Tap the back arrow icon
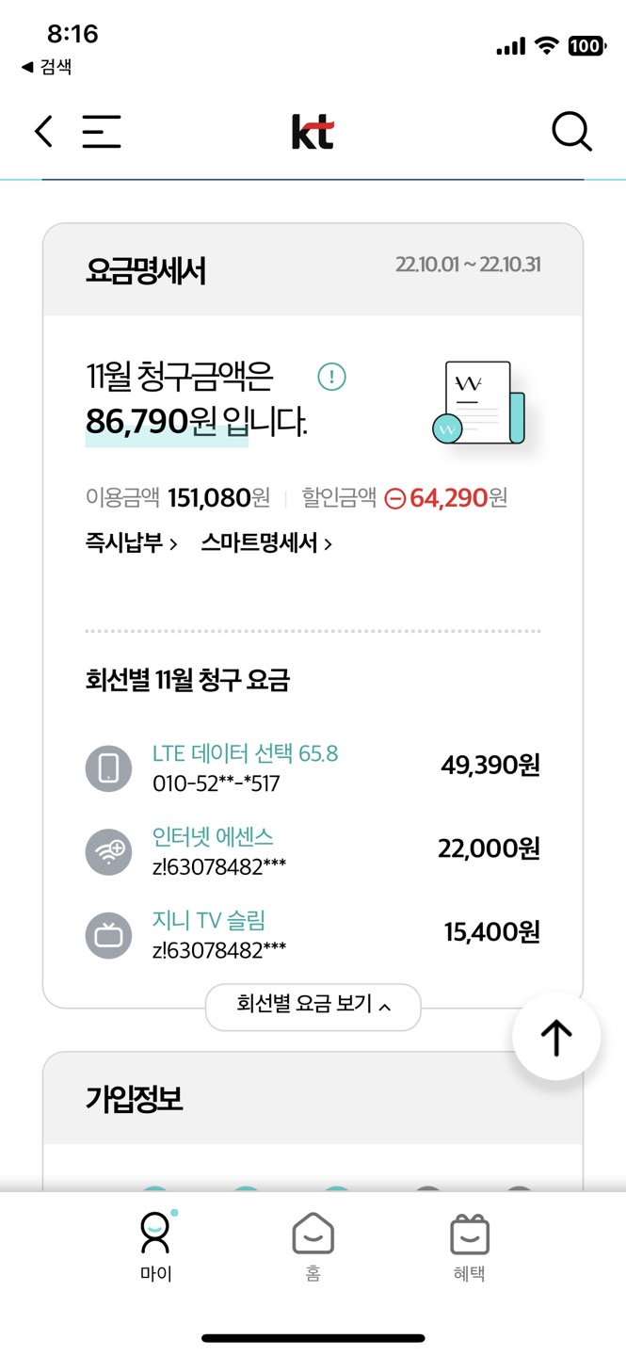626x1356 pixels. pos(43,132)
